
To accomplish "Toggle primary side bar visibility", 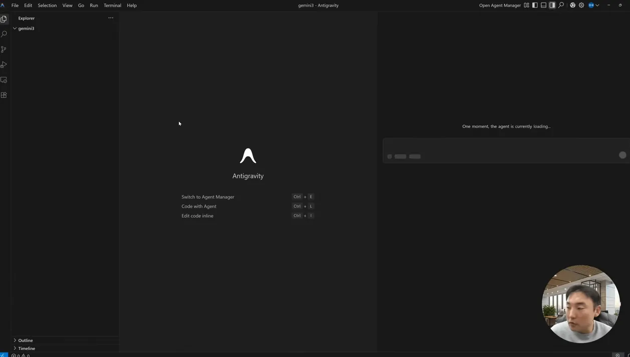I will click(535, 5).
